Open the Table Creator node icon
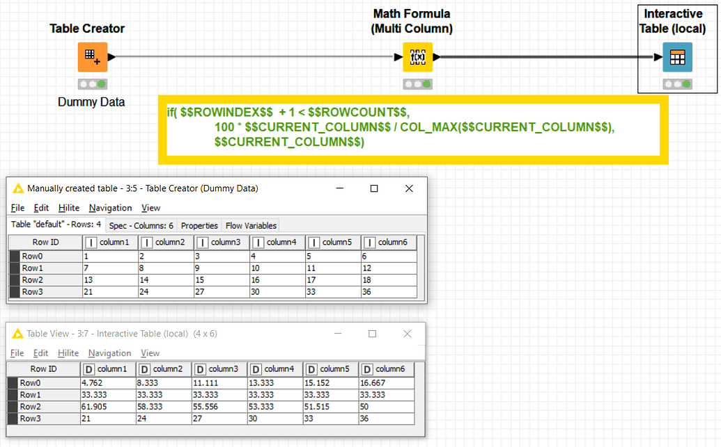Screen dimensions: 721x447 (91, 57)
